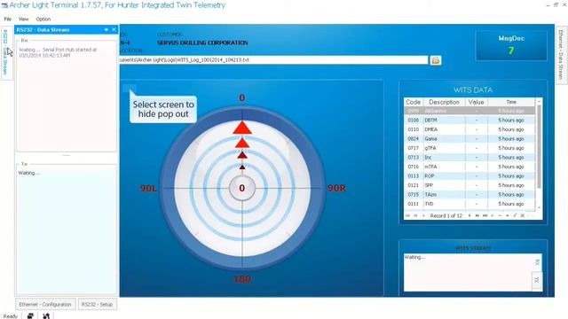This screenshot has height=319, width=568.
Task: Click the Value column header
Action: coord(476,102)
